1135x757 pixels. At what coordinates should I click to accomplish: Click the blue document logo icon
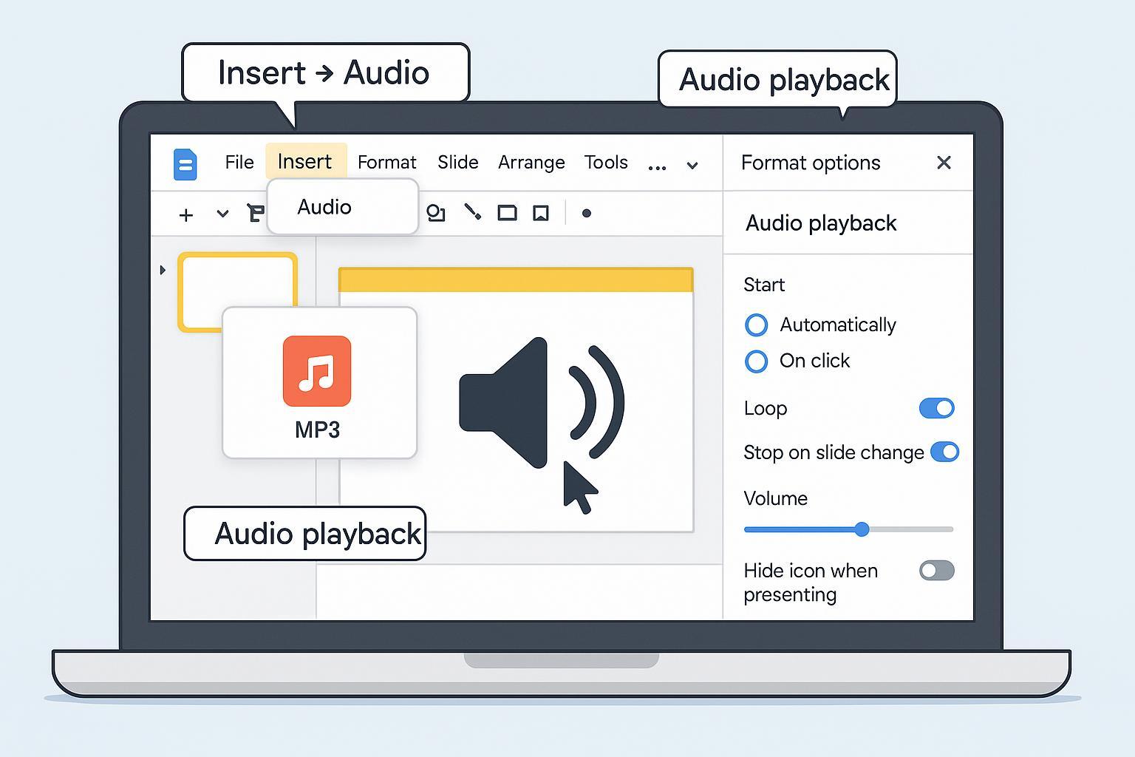click(x=185, y=164)
